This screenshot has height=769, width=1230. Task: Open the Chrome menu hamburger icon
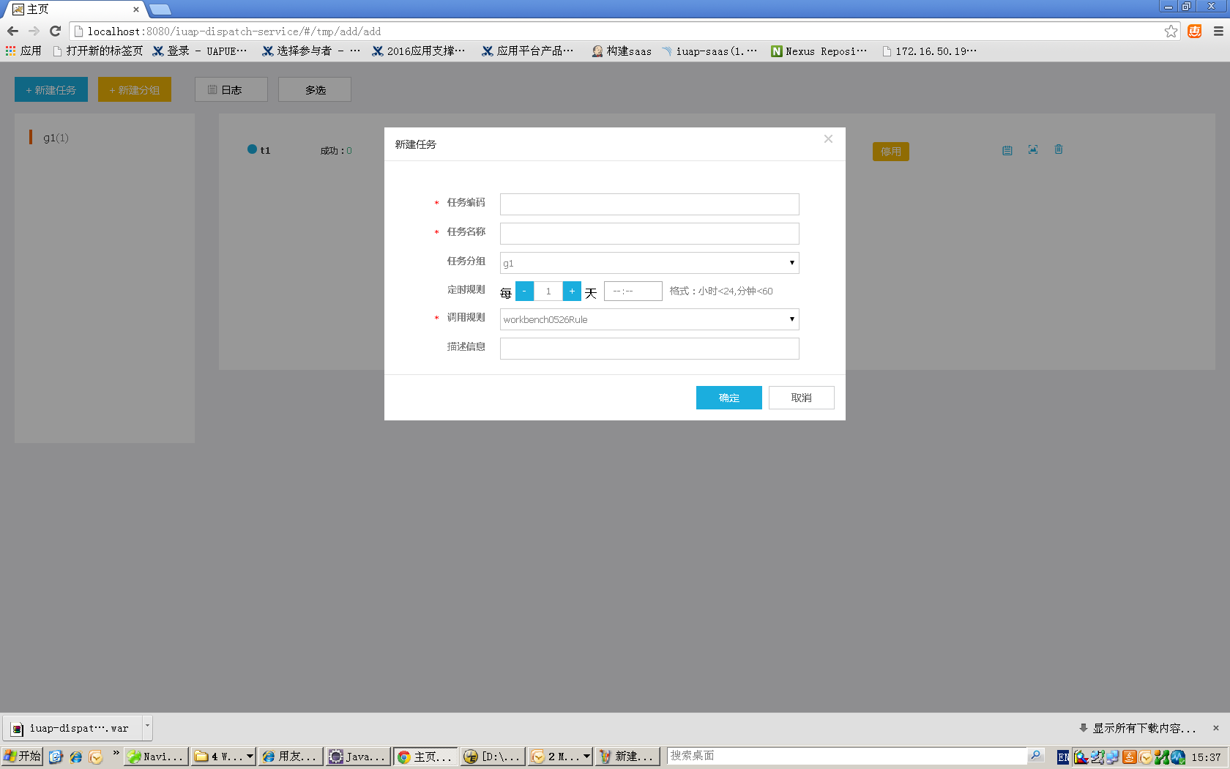pos(1218,31)
